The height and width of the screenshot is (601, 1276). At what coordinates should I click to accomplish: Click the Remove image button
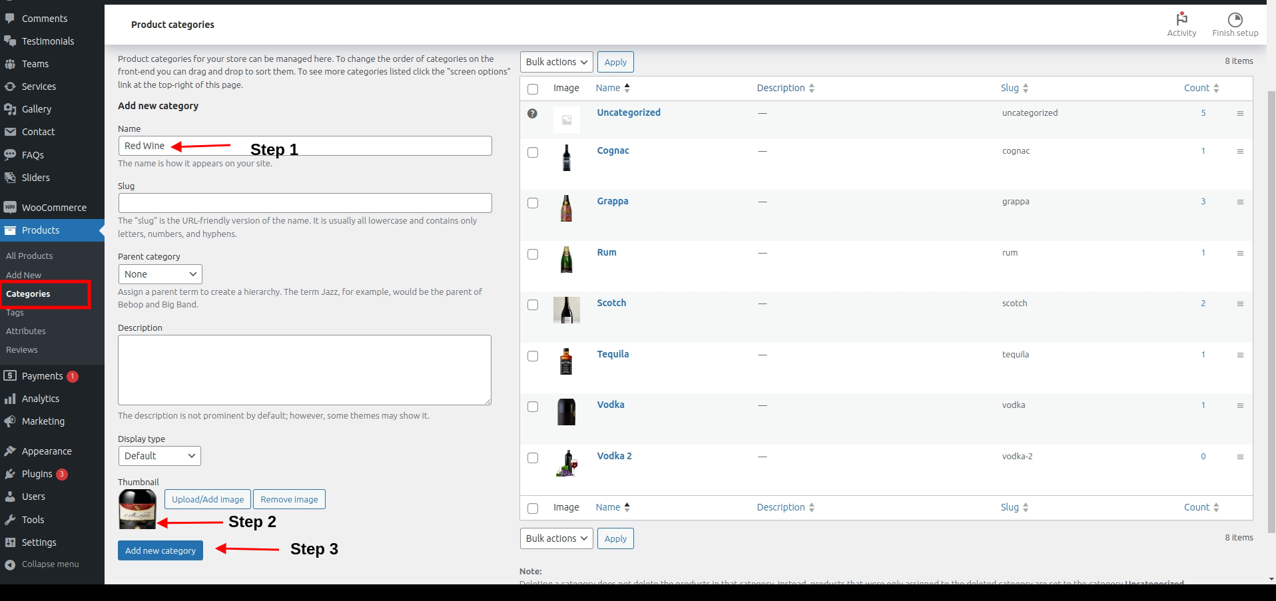[x=289, y=499]
